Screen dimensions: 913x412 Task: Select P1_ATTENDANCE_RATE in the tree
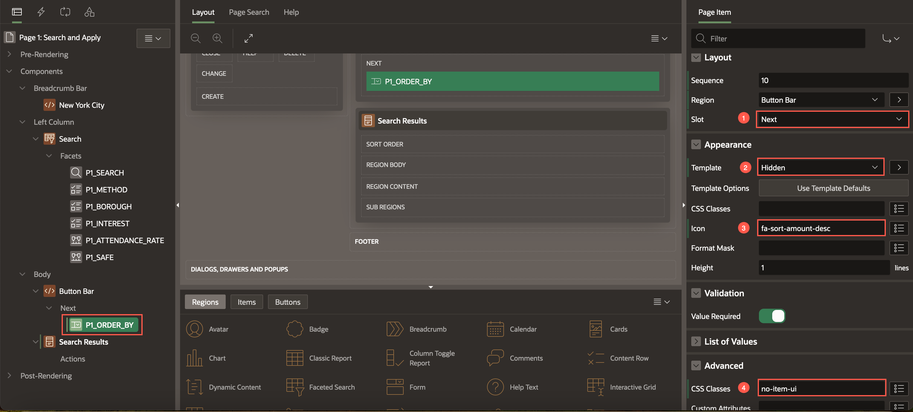click(117, 240)
